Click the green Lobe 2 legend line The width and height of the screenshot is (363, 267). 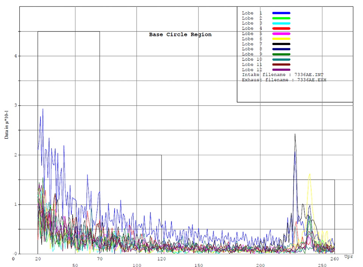281,18
